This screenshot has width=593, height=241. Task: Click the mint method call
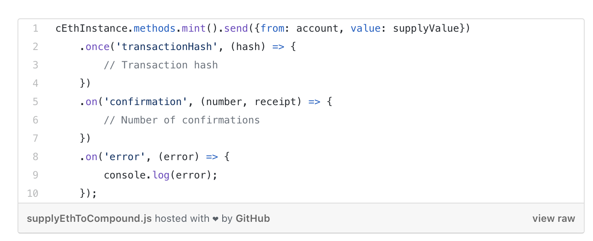(x=193, y=28)
